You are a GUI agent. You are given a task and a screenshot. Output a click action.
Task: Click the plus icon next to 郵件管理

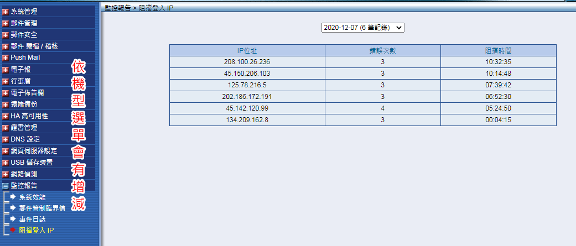pyautogui.click(x=6, y=23)
